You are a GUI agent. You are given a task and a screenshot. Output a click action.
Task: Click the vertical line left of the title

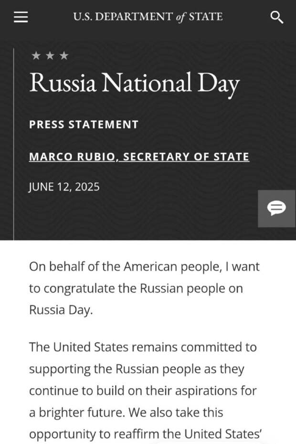click(13, 144)
